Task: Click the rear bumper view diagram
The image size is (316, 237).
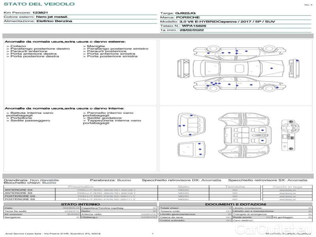Action: click(297, 68)
